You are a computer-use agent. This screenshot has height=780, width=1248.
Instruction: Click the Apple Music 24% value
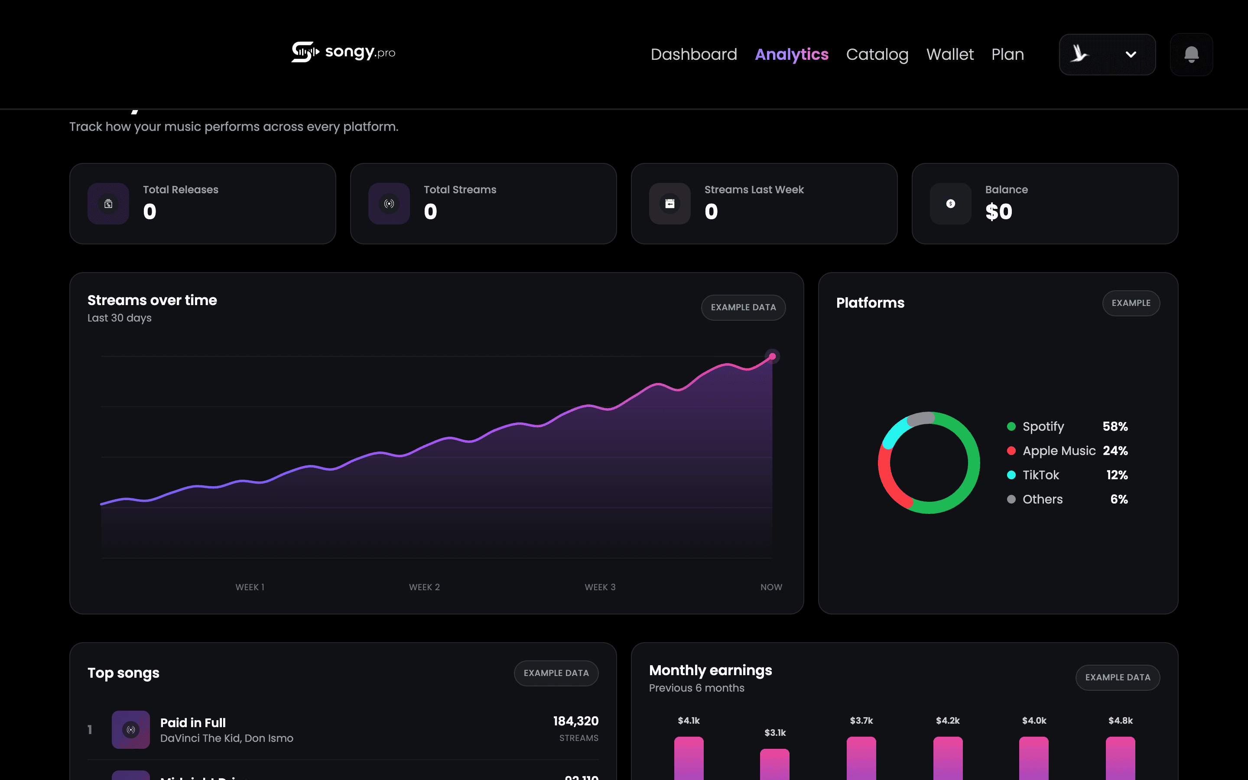coord(1115,451)
